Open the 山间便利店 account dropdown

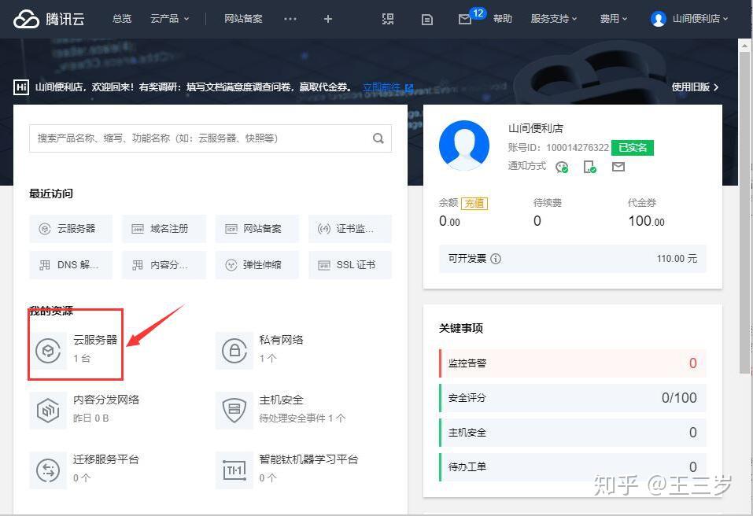tap(700, 19)
